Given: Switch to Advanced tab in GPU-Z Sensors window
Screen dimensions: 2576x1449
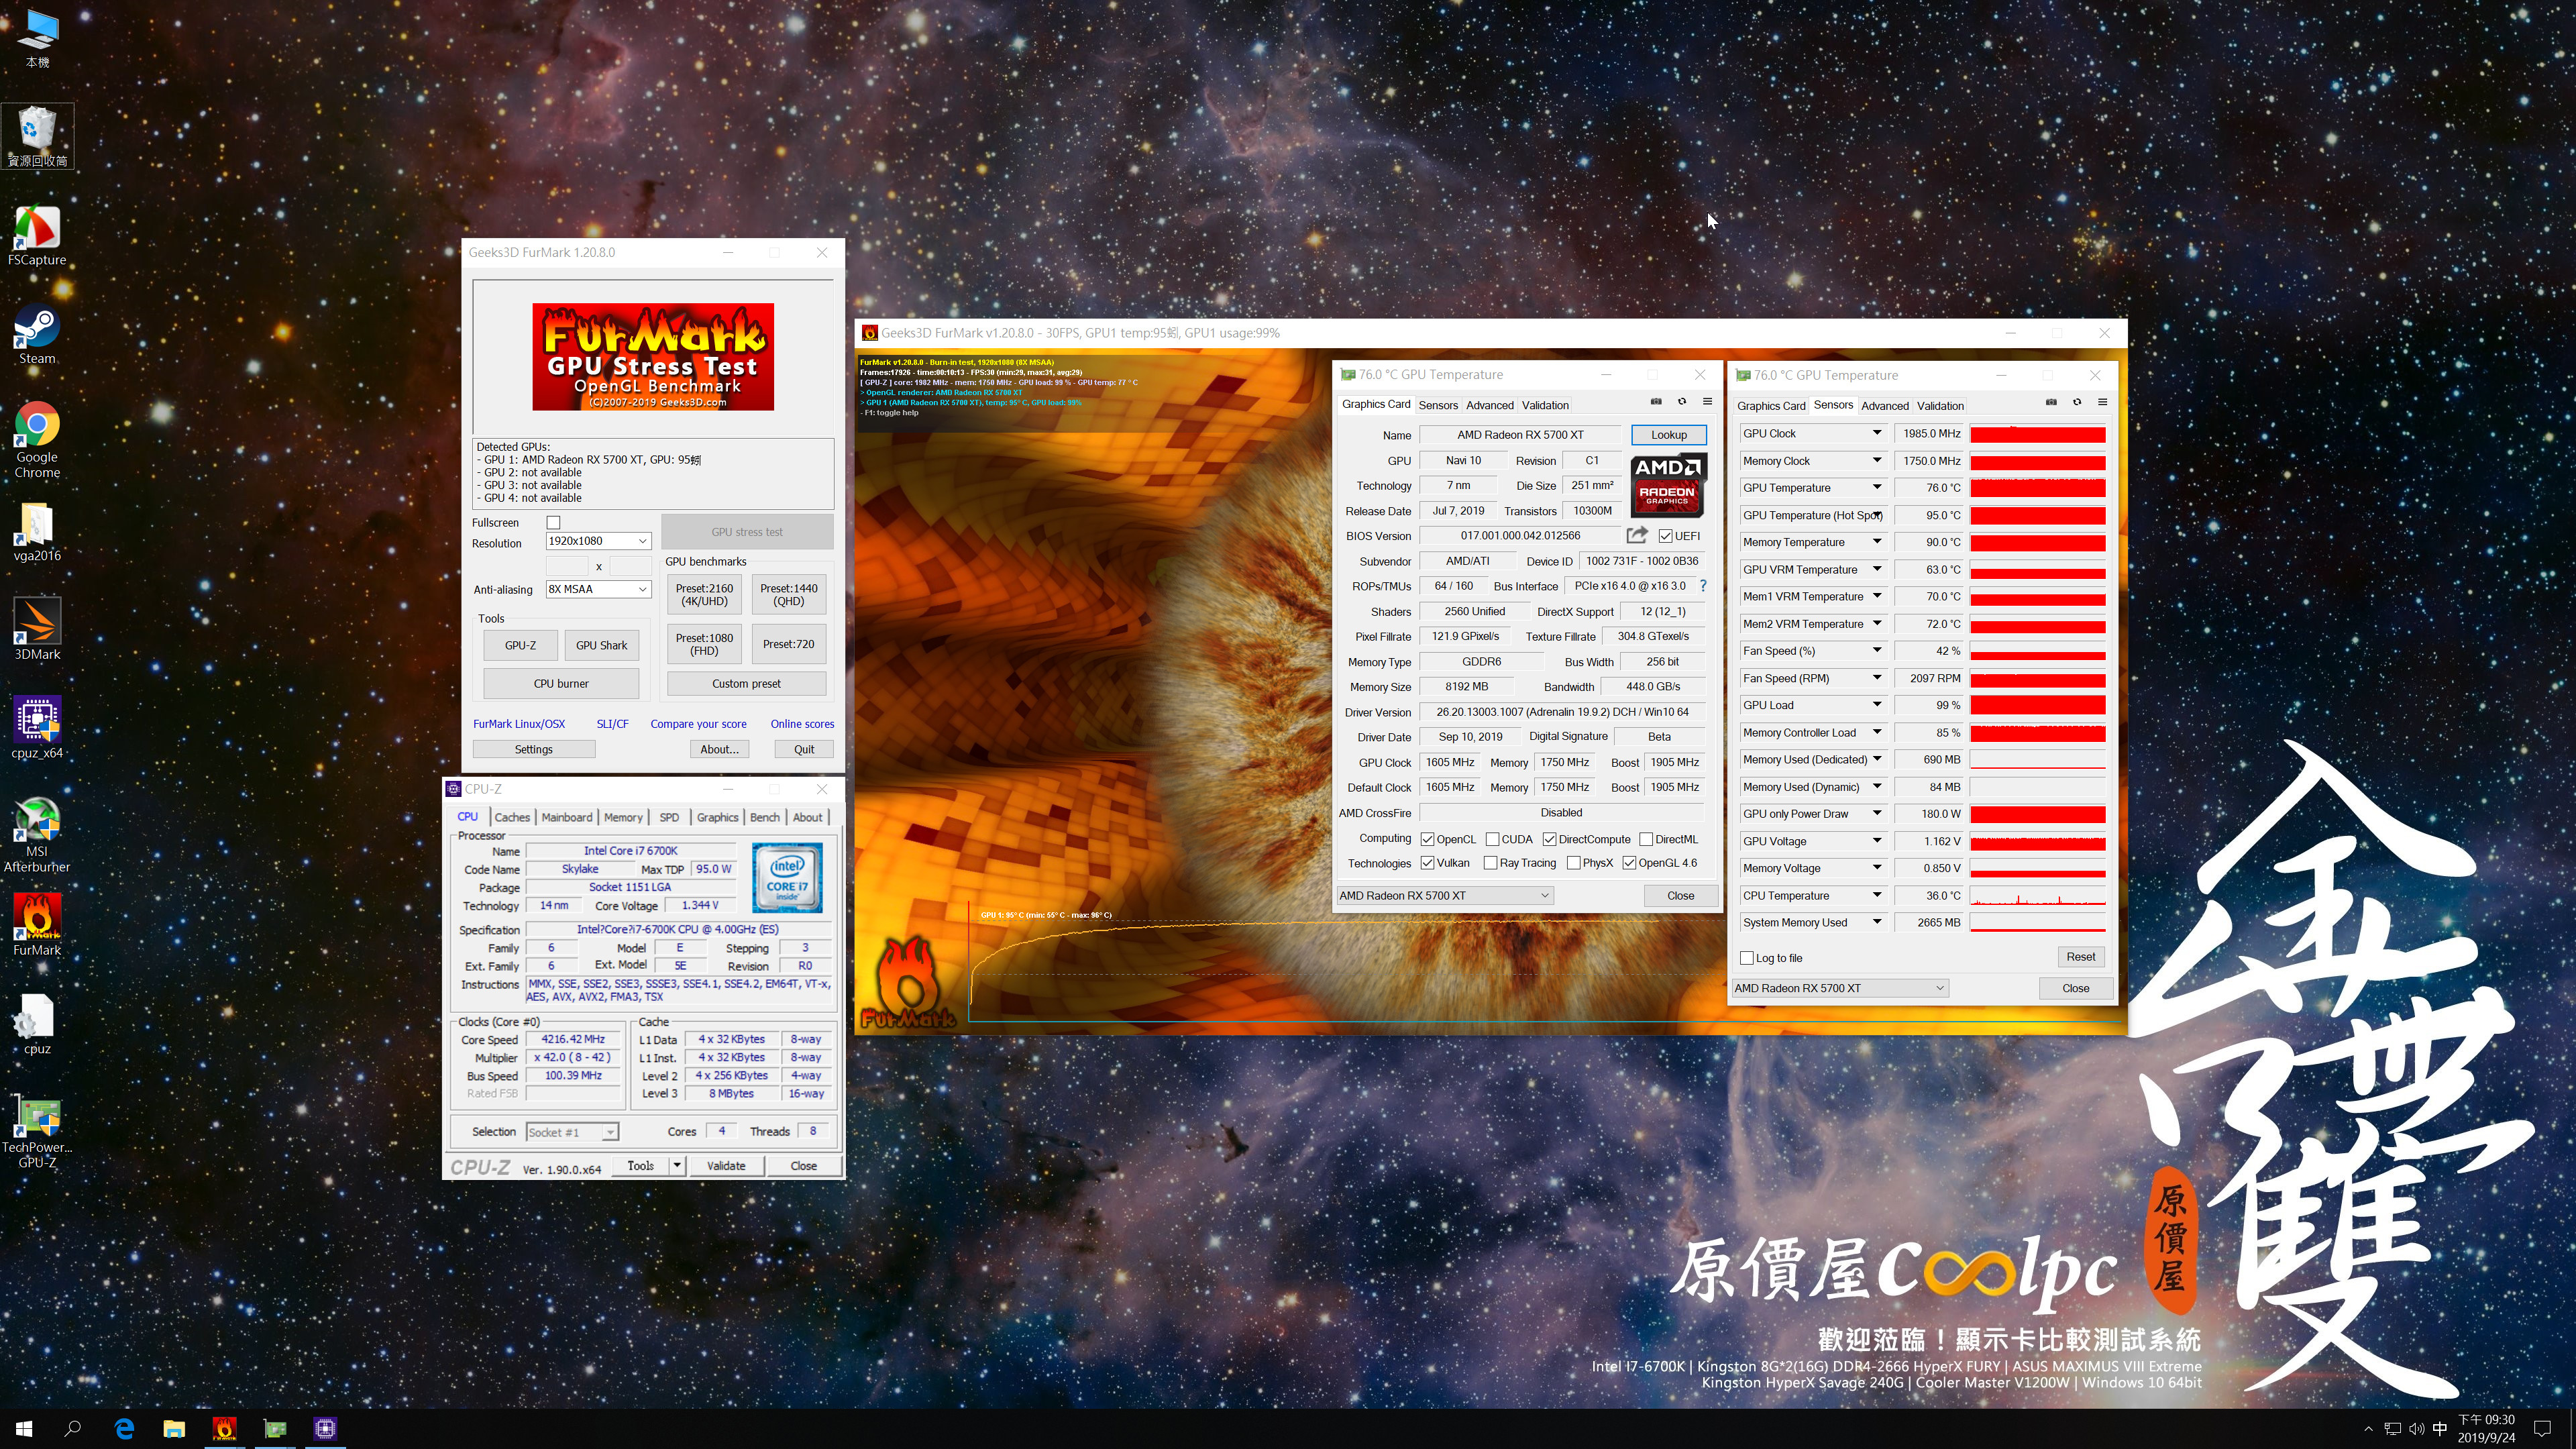Looking at the screenshot, I should 1885,406.
